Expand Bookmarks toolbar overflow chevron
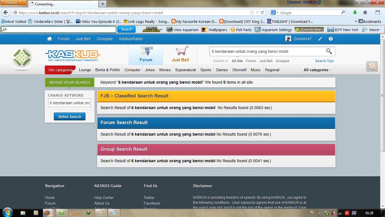 (x=356, y=21)
